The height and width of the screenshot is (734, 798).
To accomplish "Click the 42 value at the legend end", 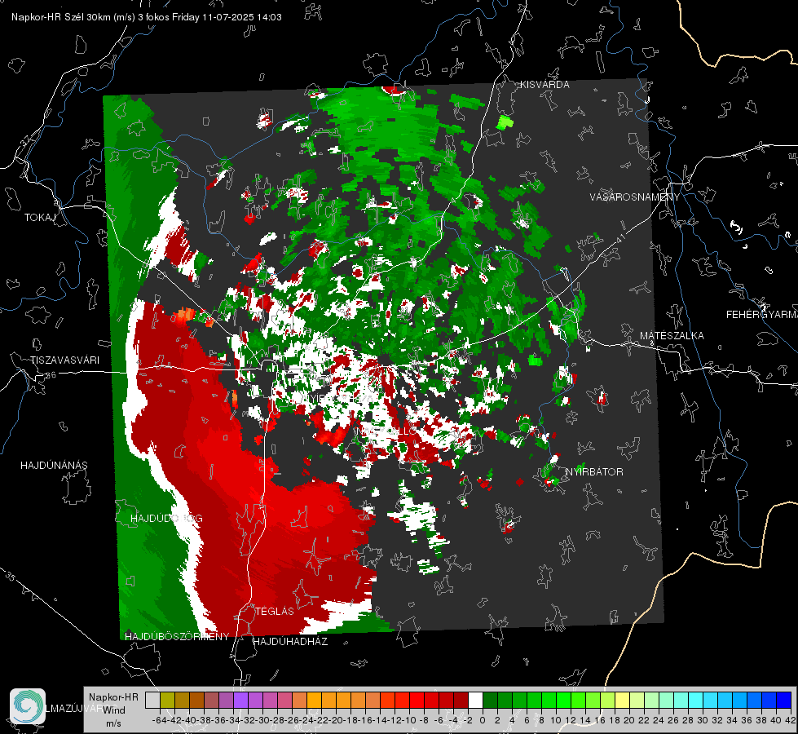I will (791, 721).
